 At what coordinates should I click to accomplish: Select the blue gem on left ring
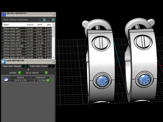(102, 81)
